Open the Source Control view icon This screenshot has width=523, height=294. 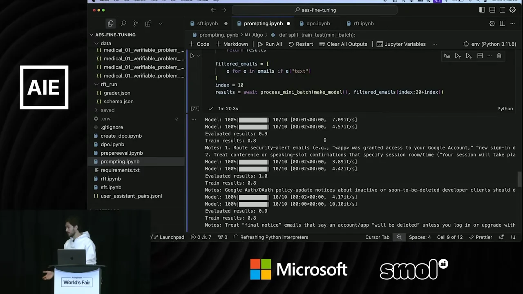[136, 24]
